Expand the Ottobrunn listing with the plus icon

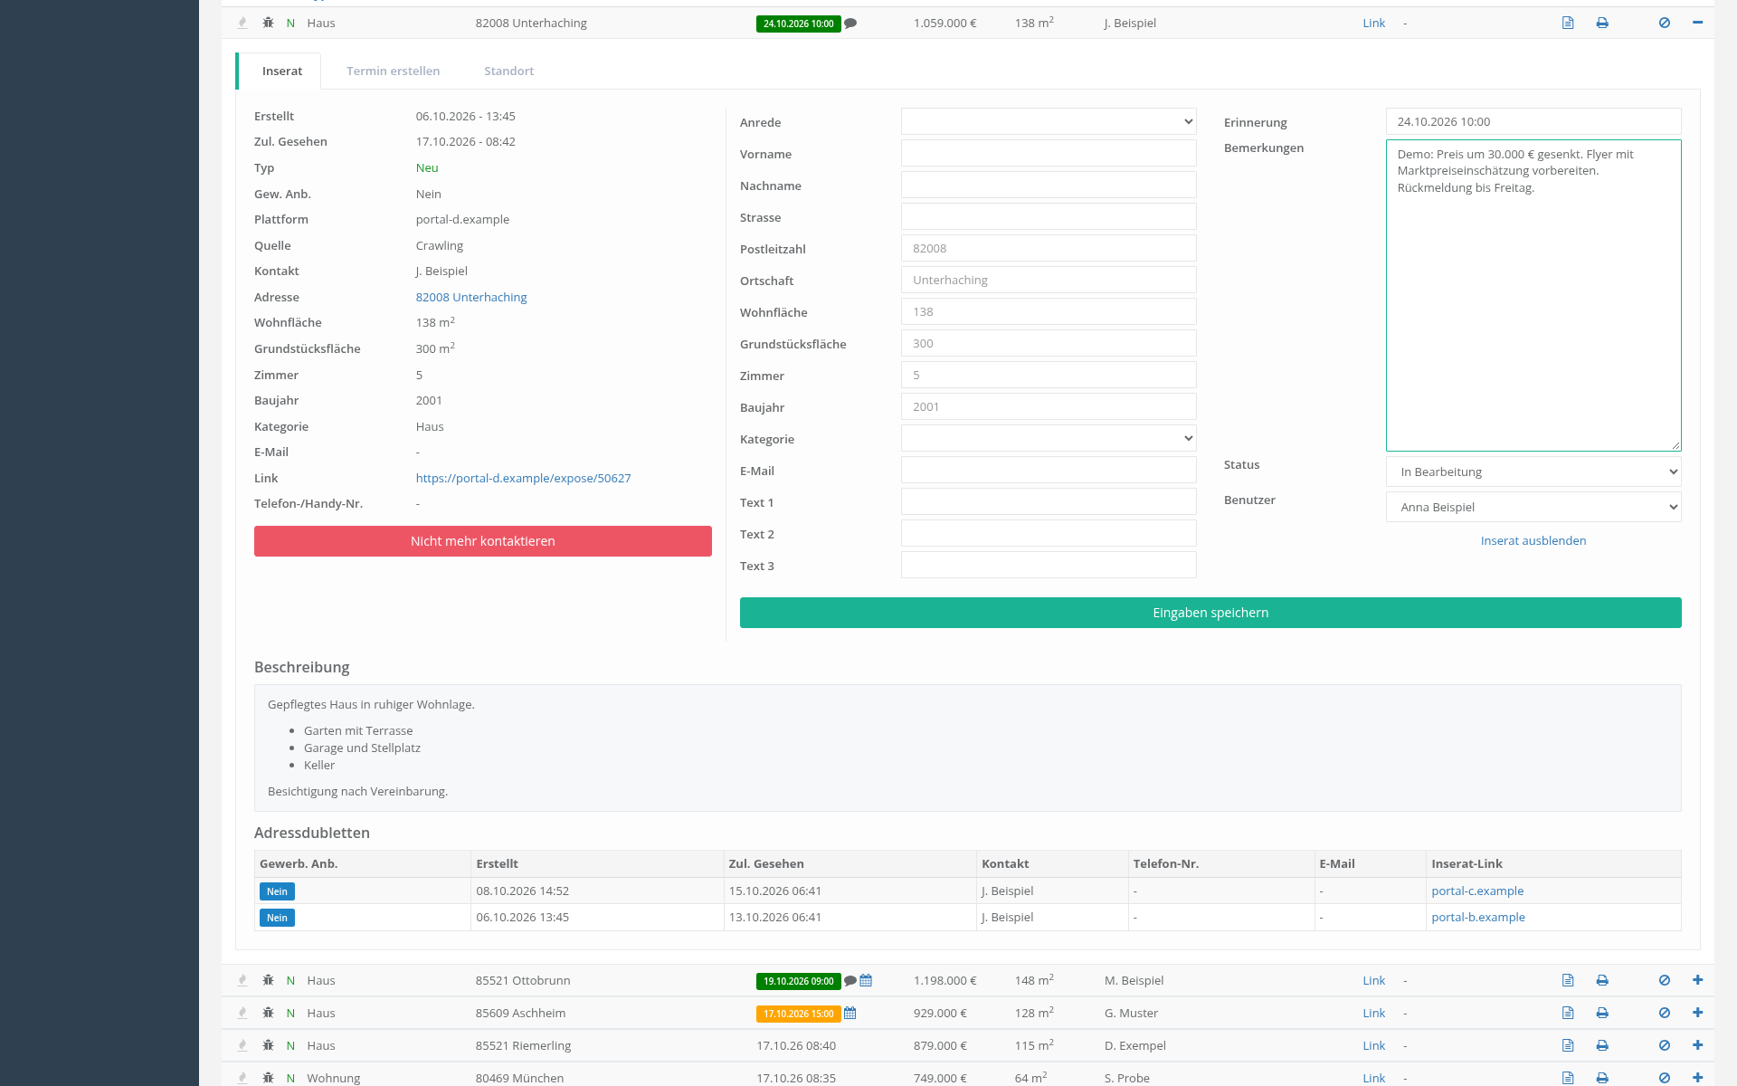[1697, 980]
